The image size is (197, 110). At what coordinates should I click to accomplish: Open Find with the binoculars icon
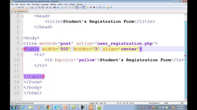(54, 7)
